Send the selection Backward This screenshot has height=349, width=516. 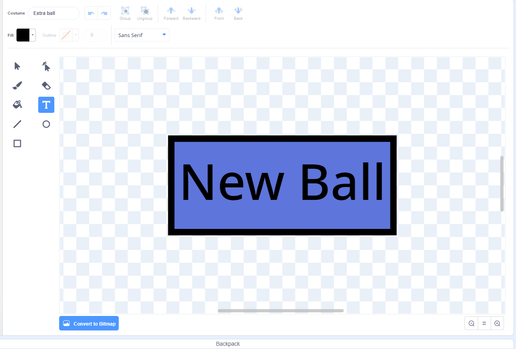coord(191,13)
